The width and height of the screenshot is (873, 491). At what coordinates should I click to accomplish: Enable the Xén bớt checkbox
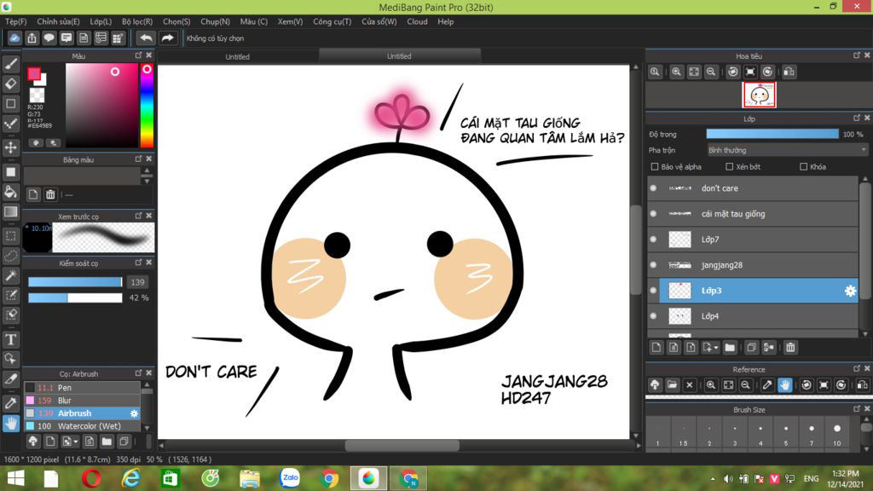(x=730, y=166)
